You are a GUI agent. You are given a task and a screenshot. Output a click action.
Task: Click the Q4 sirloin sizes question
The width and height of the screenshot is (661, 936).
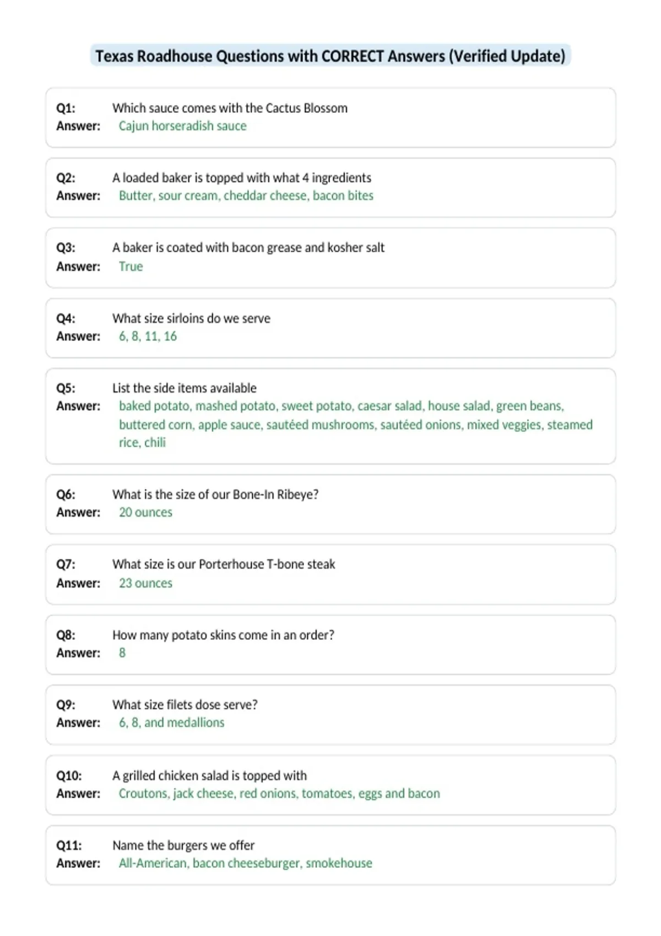point(191,318)
